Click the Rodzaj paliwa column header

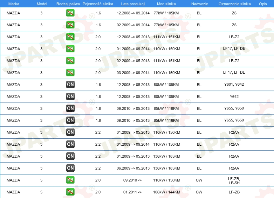[x=68, y=4]
